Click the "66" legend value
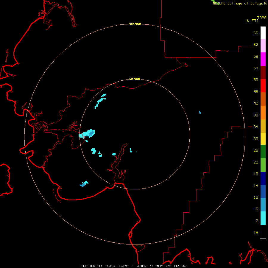The image size is (268, 268). (x=256, y=33)
